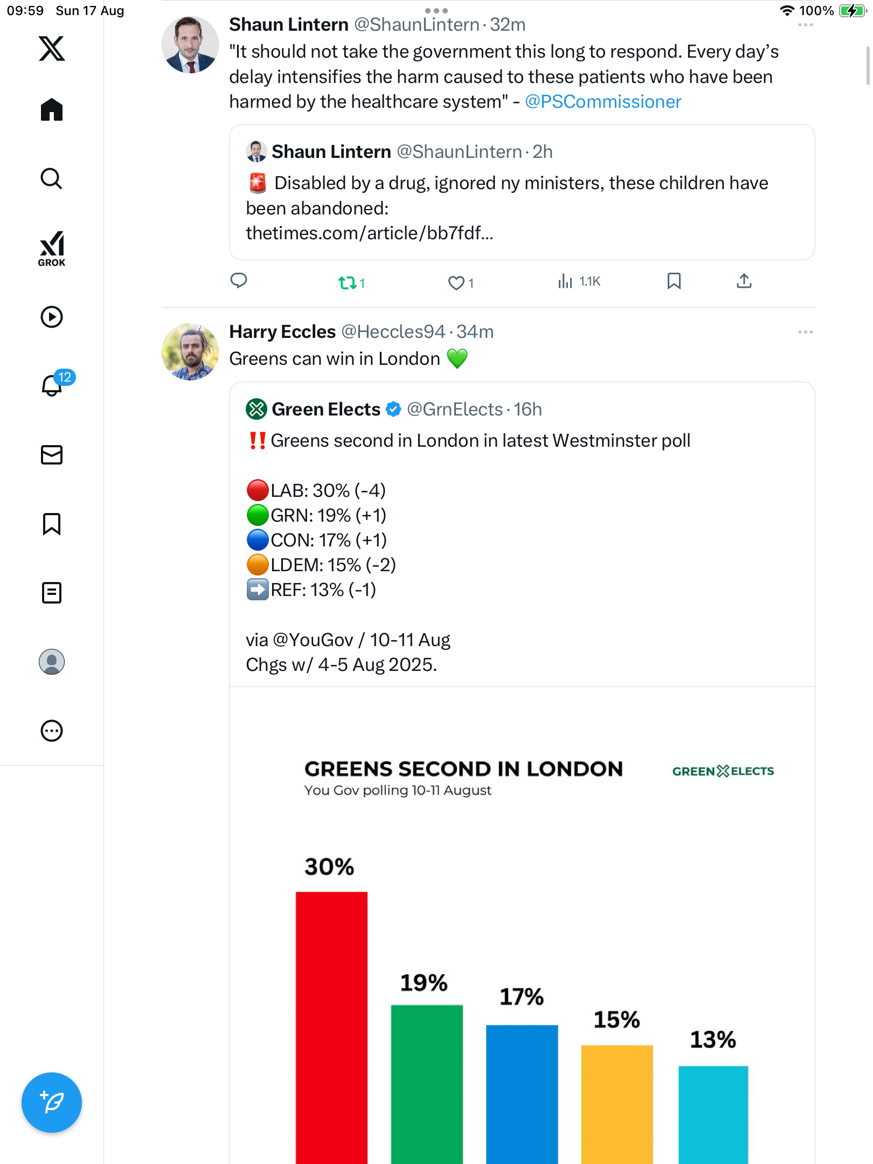Image resolution: width=873 pixels, height=1164 pixels.
Task: Go to the Home timeline
Action: (x=52, y=110)
